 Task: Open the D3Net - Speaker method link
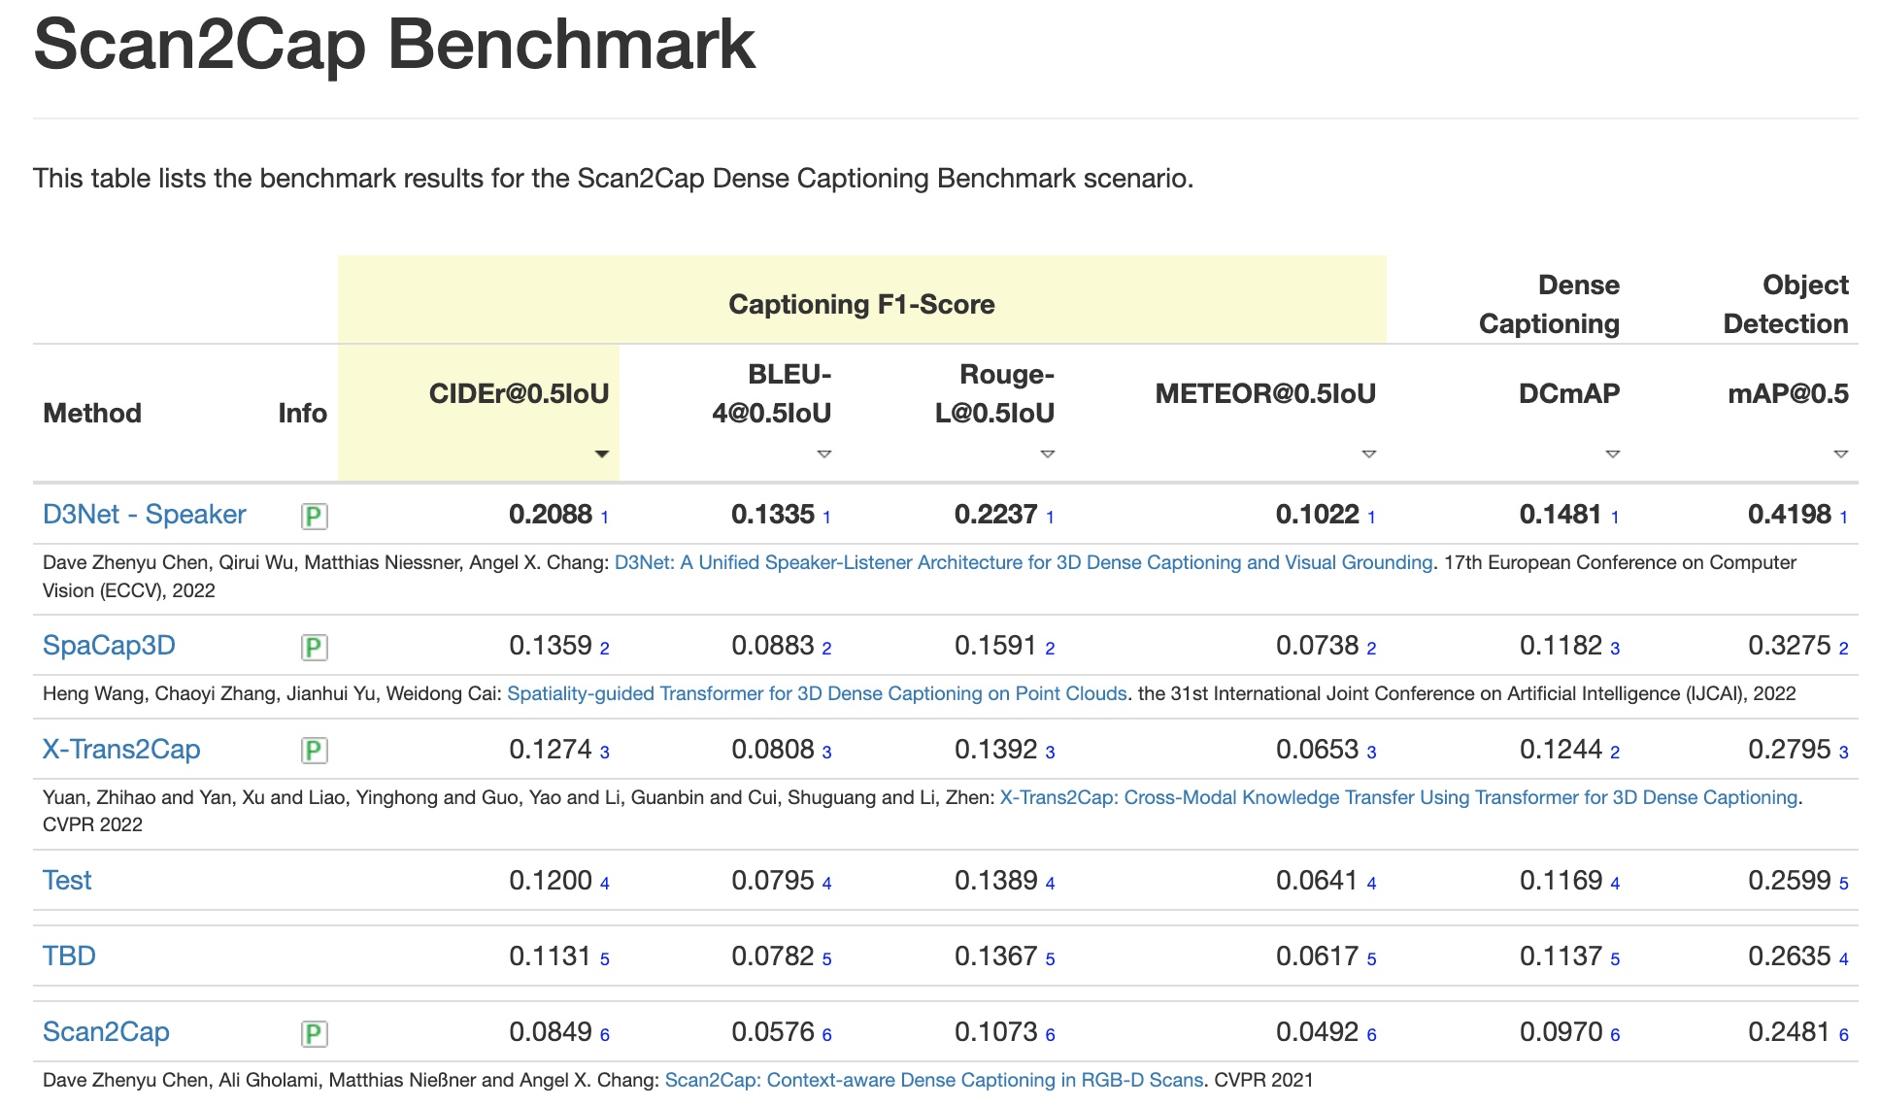pos(144,514)
